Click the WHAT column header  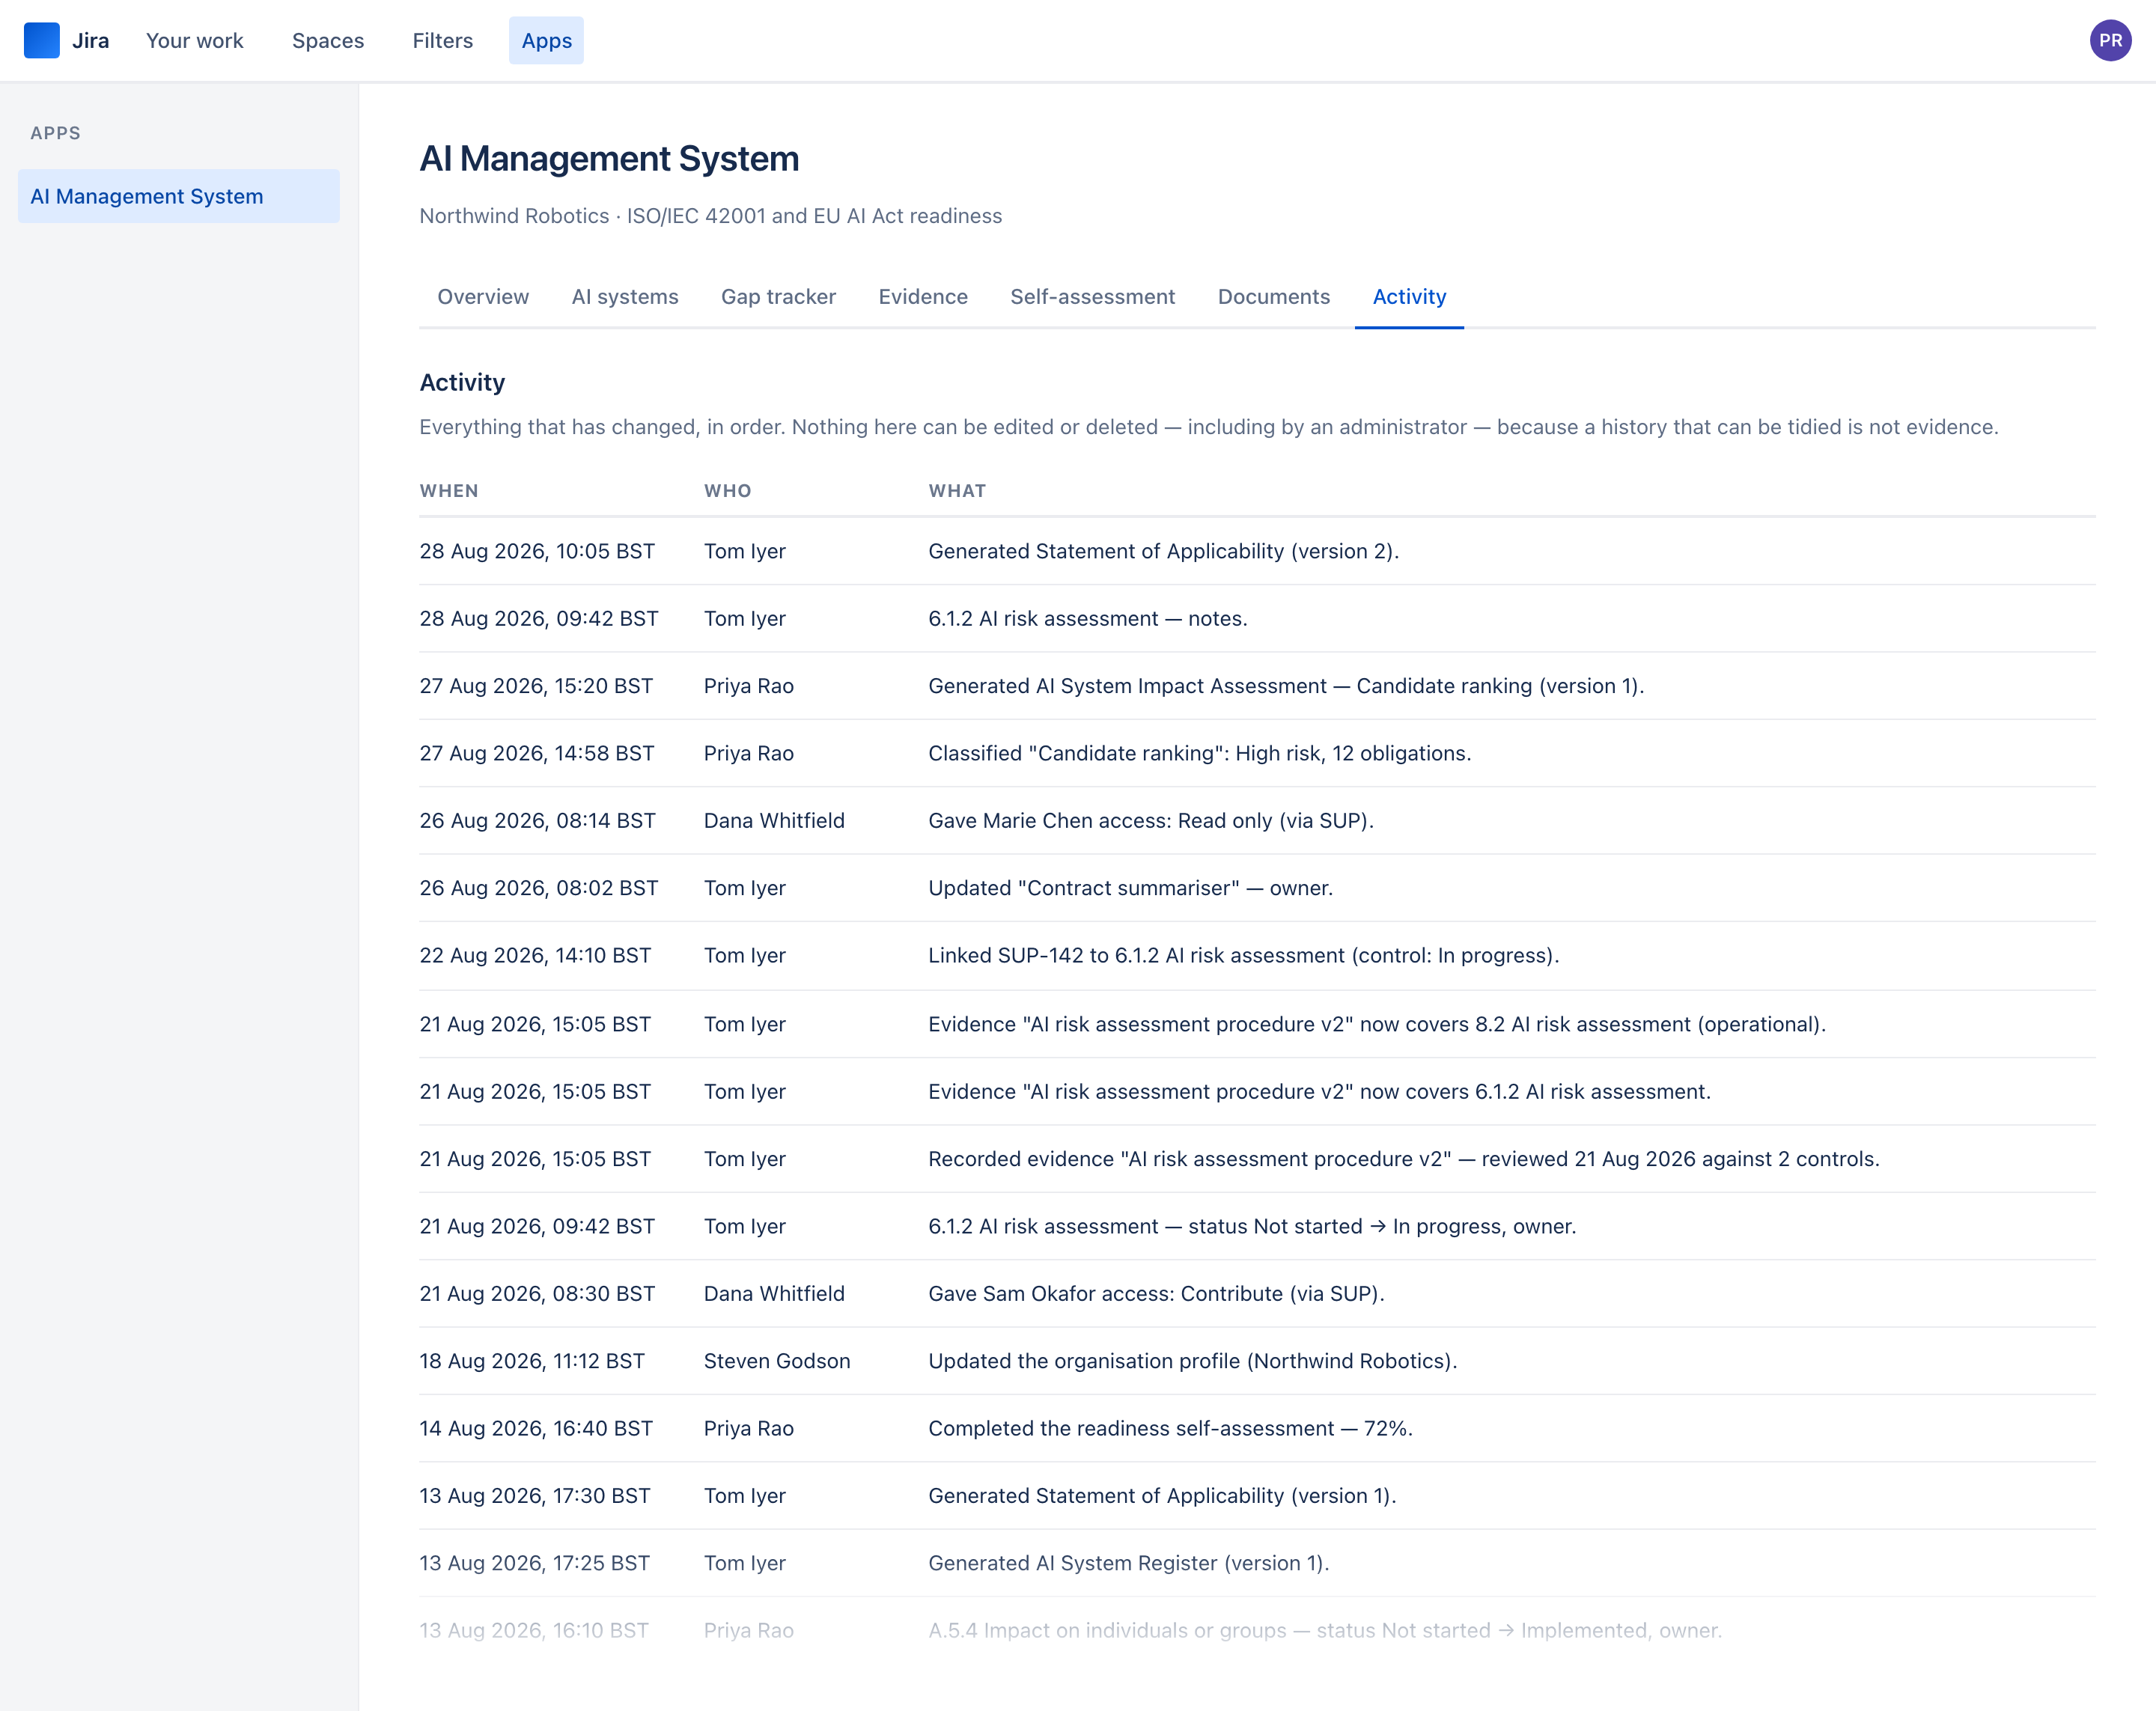coord(957,491)
